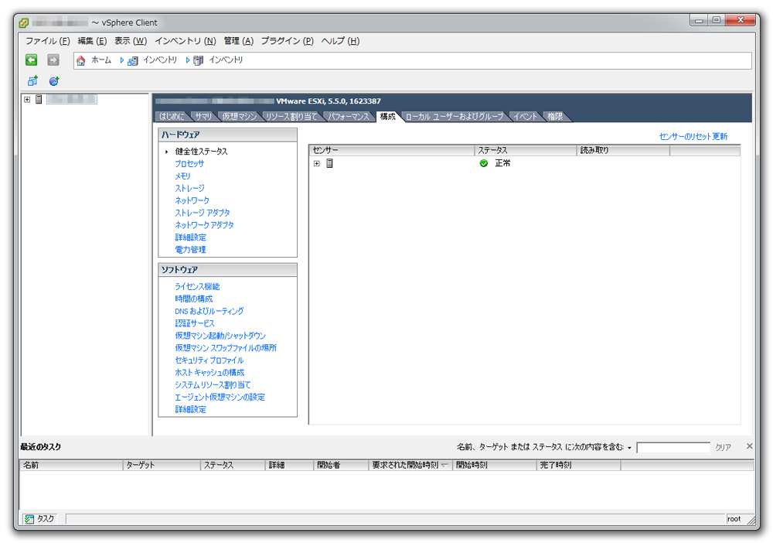The height and width of the screenshot is (543, 773).
Task: Click the 更新 refresh link
Action: pyautogui.click(x=720, y=137)
